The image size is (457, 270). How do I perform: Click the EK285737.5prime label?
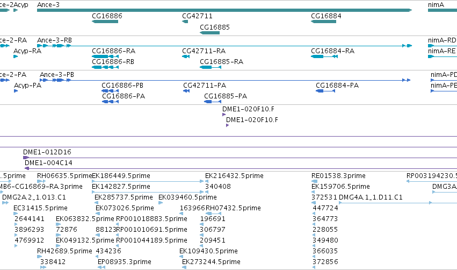point(124,197)
